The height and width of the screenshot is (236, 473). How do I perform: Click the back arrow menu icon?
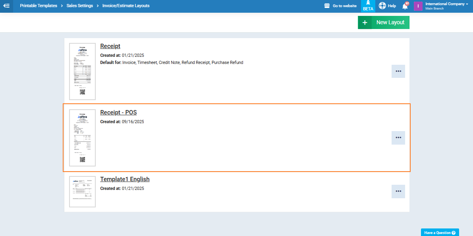6,6
